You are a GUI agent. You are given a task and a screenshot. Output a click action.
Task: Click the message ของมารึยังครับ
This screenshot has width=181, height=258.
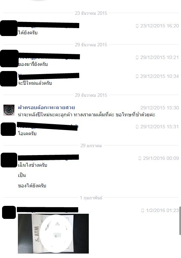[33, 64]
